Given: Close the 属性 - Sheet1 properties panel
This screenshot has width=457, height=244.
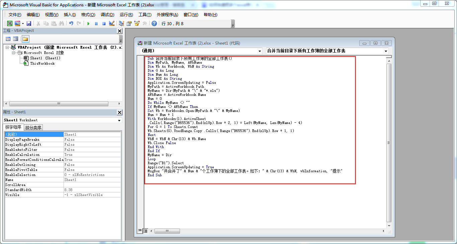Looking at the screenshot, I should tap(119, 112).
